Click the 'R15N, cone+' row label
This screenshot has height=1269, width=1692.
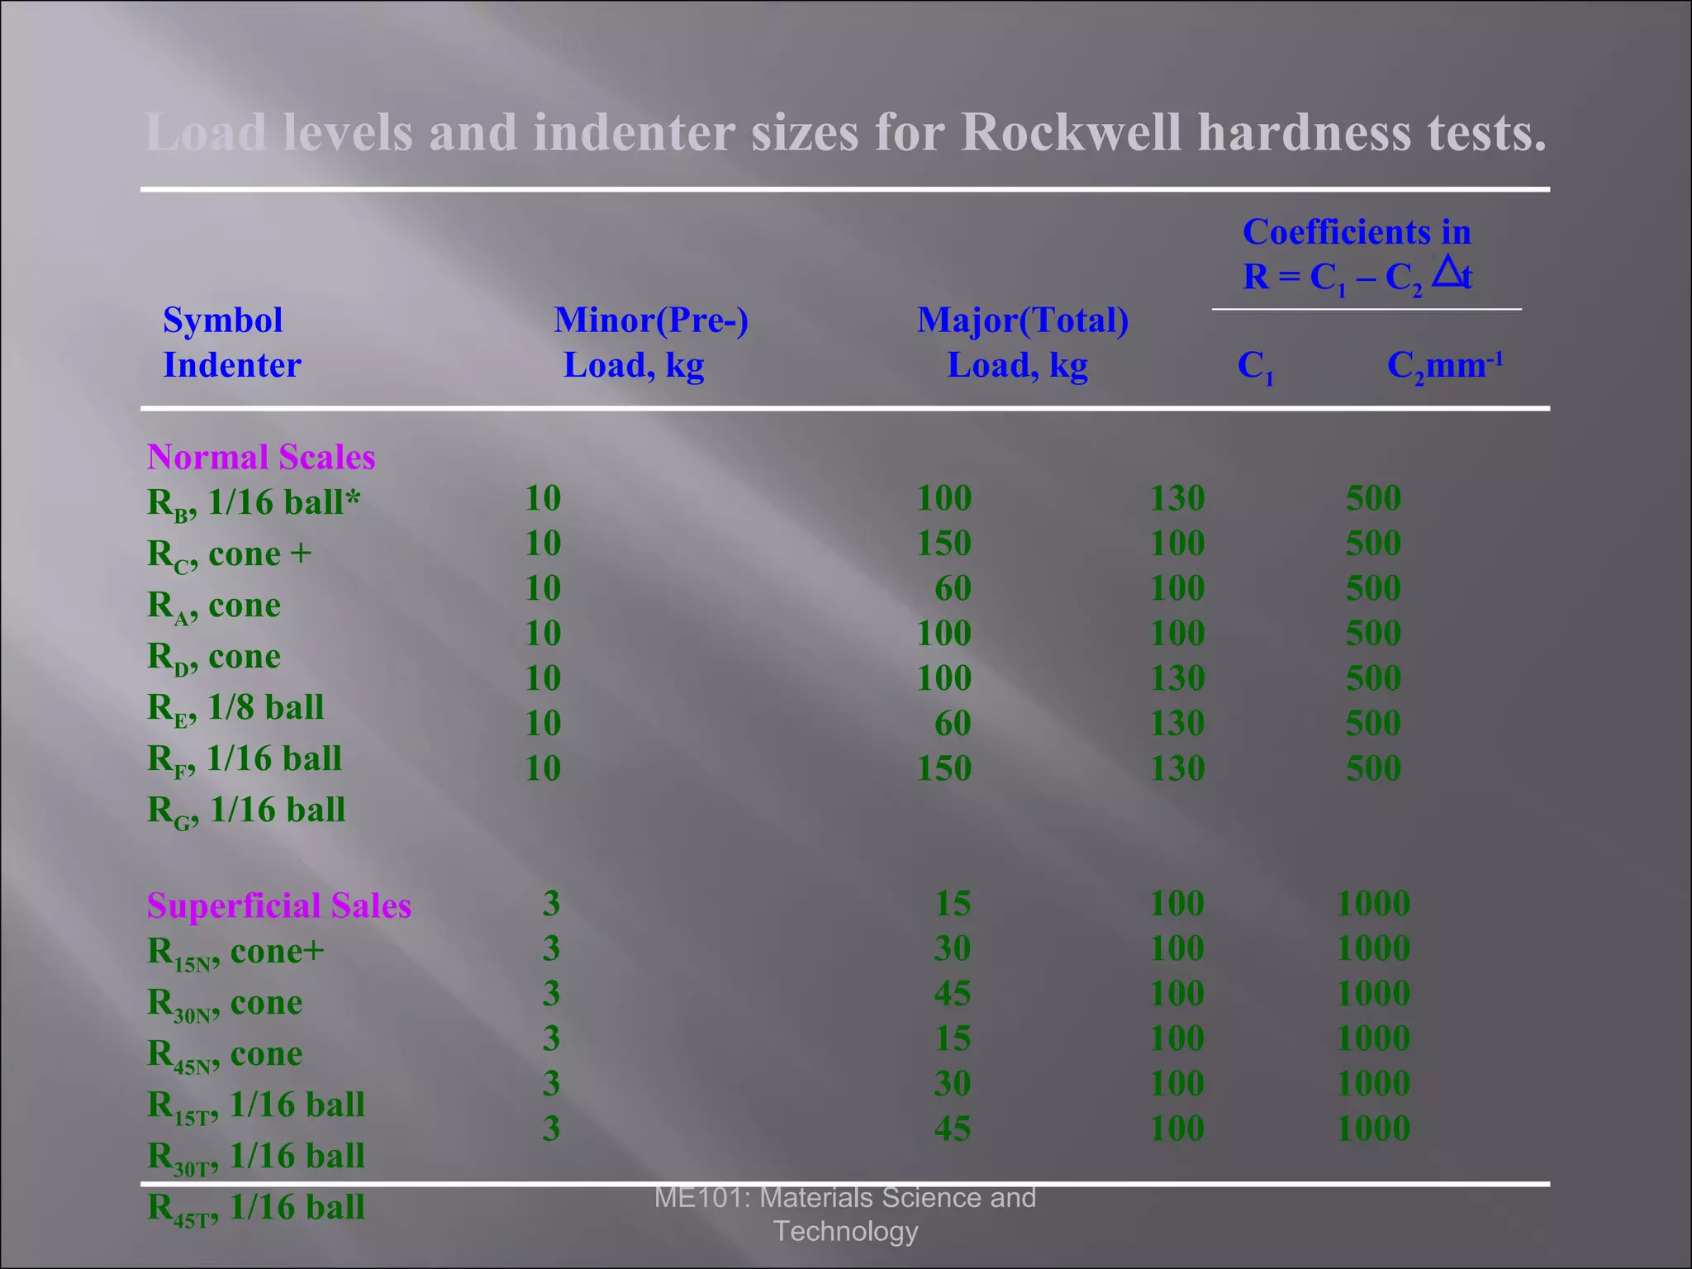tap(235, 952)
